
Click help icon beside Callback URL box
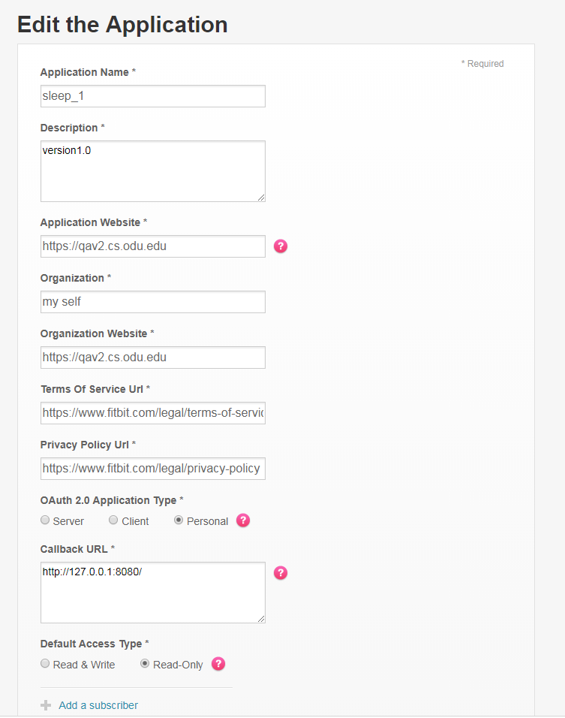coord(281,573)
